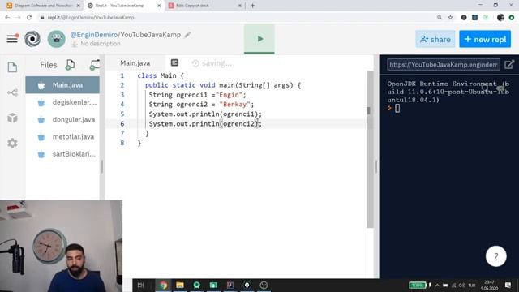519x292 pixels.
Task: Click volume icon in system tray
Action: (461, 285)
